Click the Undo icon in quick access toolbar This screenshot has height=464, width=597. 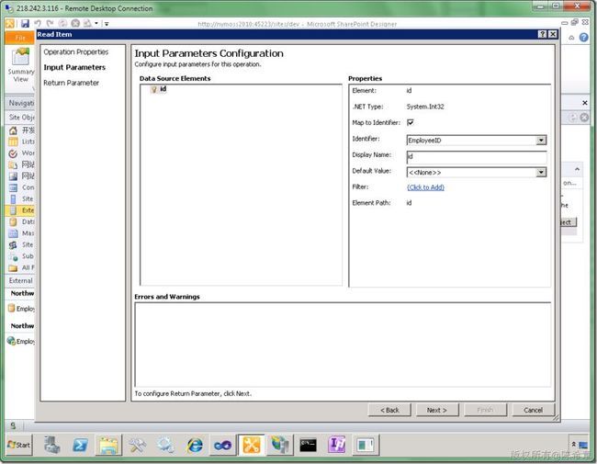38,24
